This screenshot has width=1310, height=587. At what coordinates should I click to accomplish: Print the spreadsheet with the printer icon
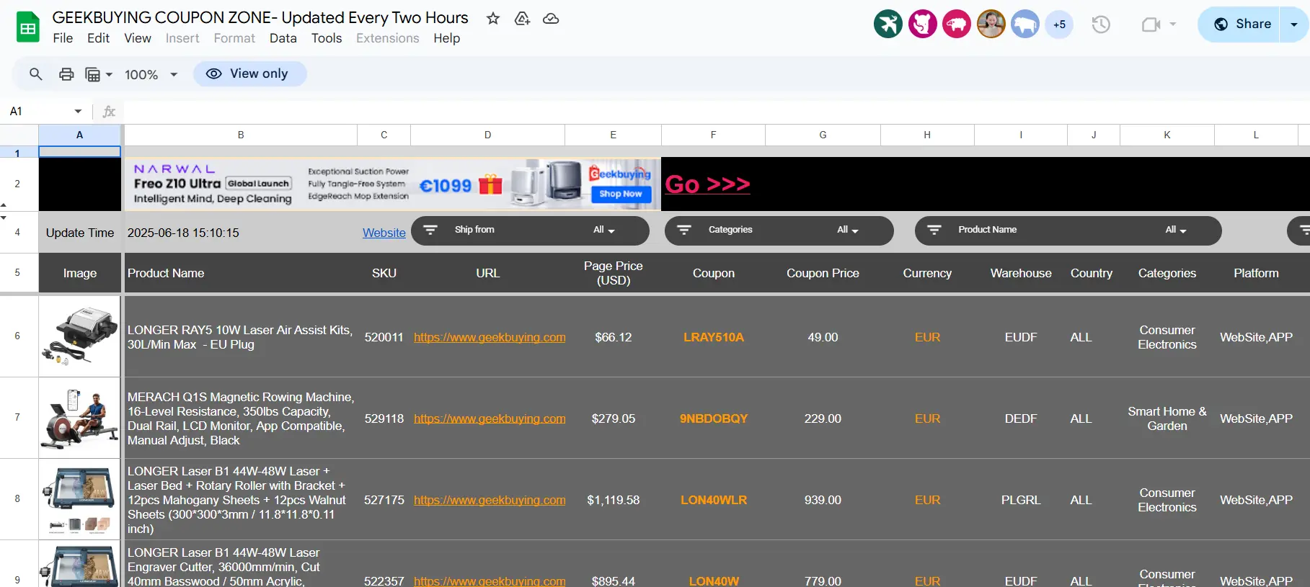(66, 73)
